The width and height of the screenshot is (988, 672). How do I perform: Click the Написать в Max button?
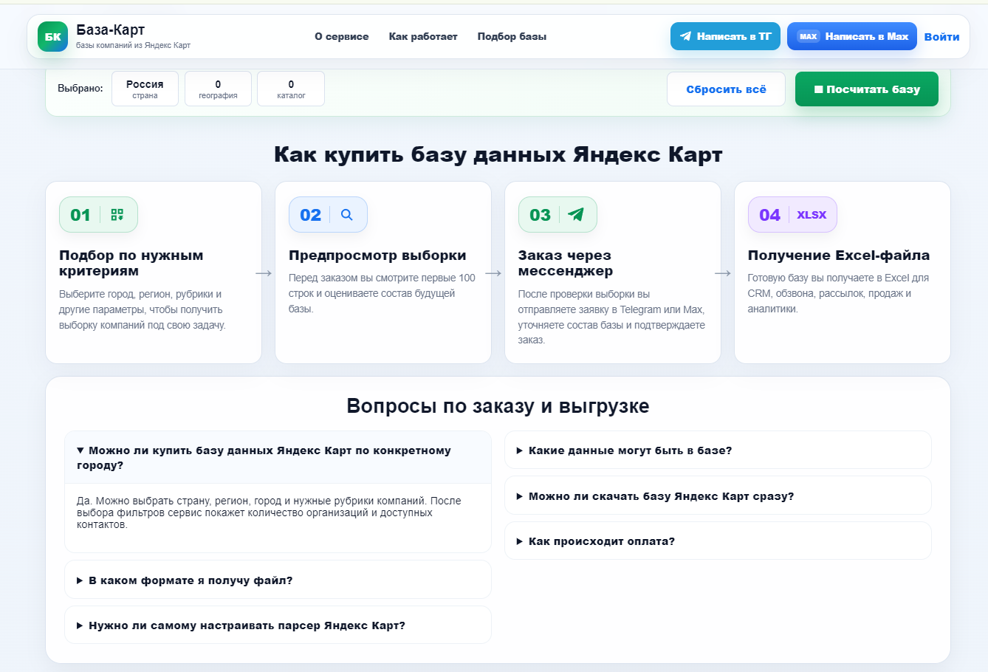tap(852, 36)
